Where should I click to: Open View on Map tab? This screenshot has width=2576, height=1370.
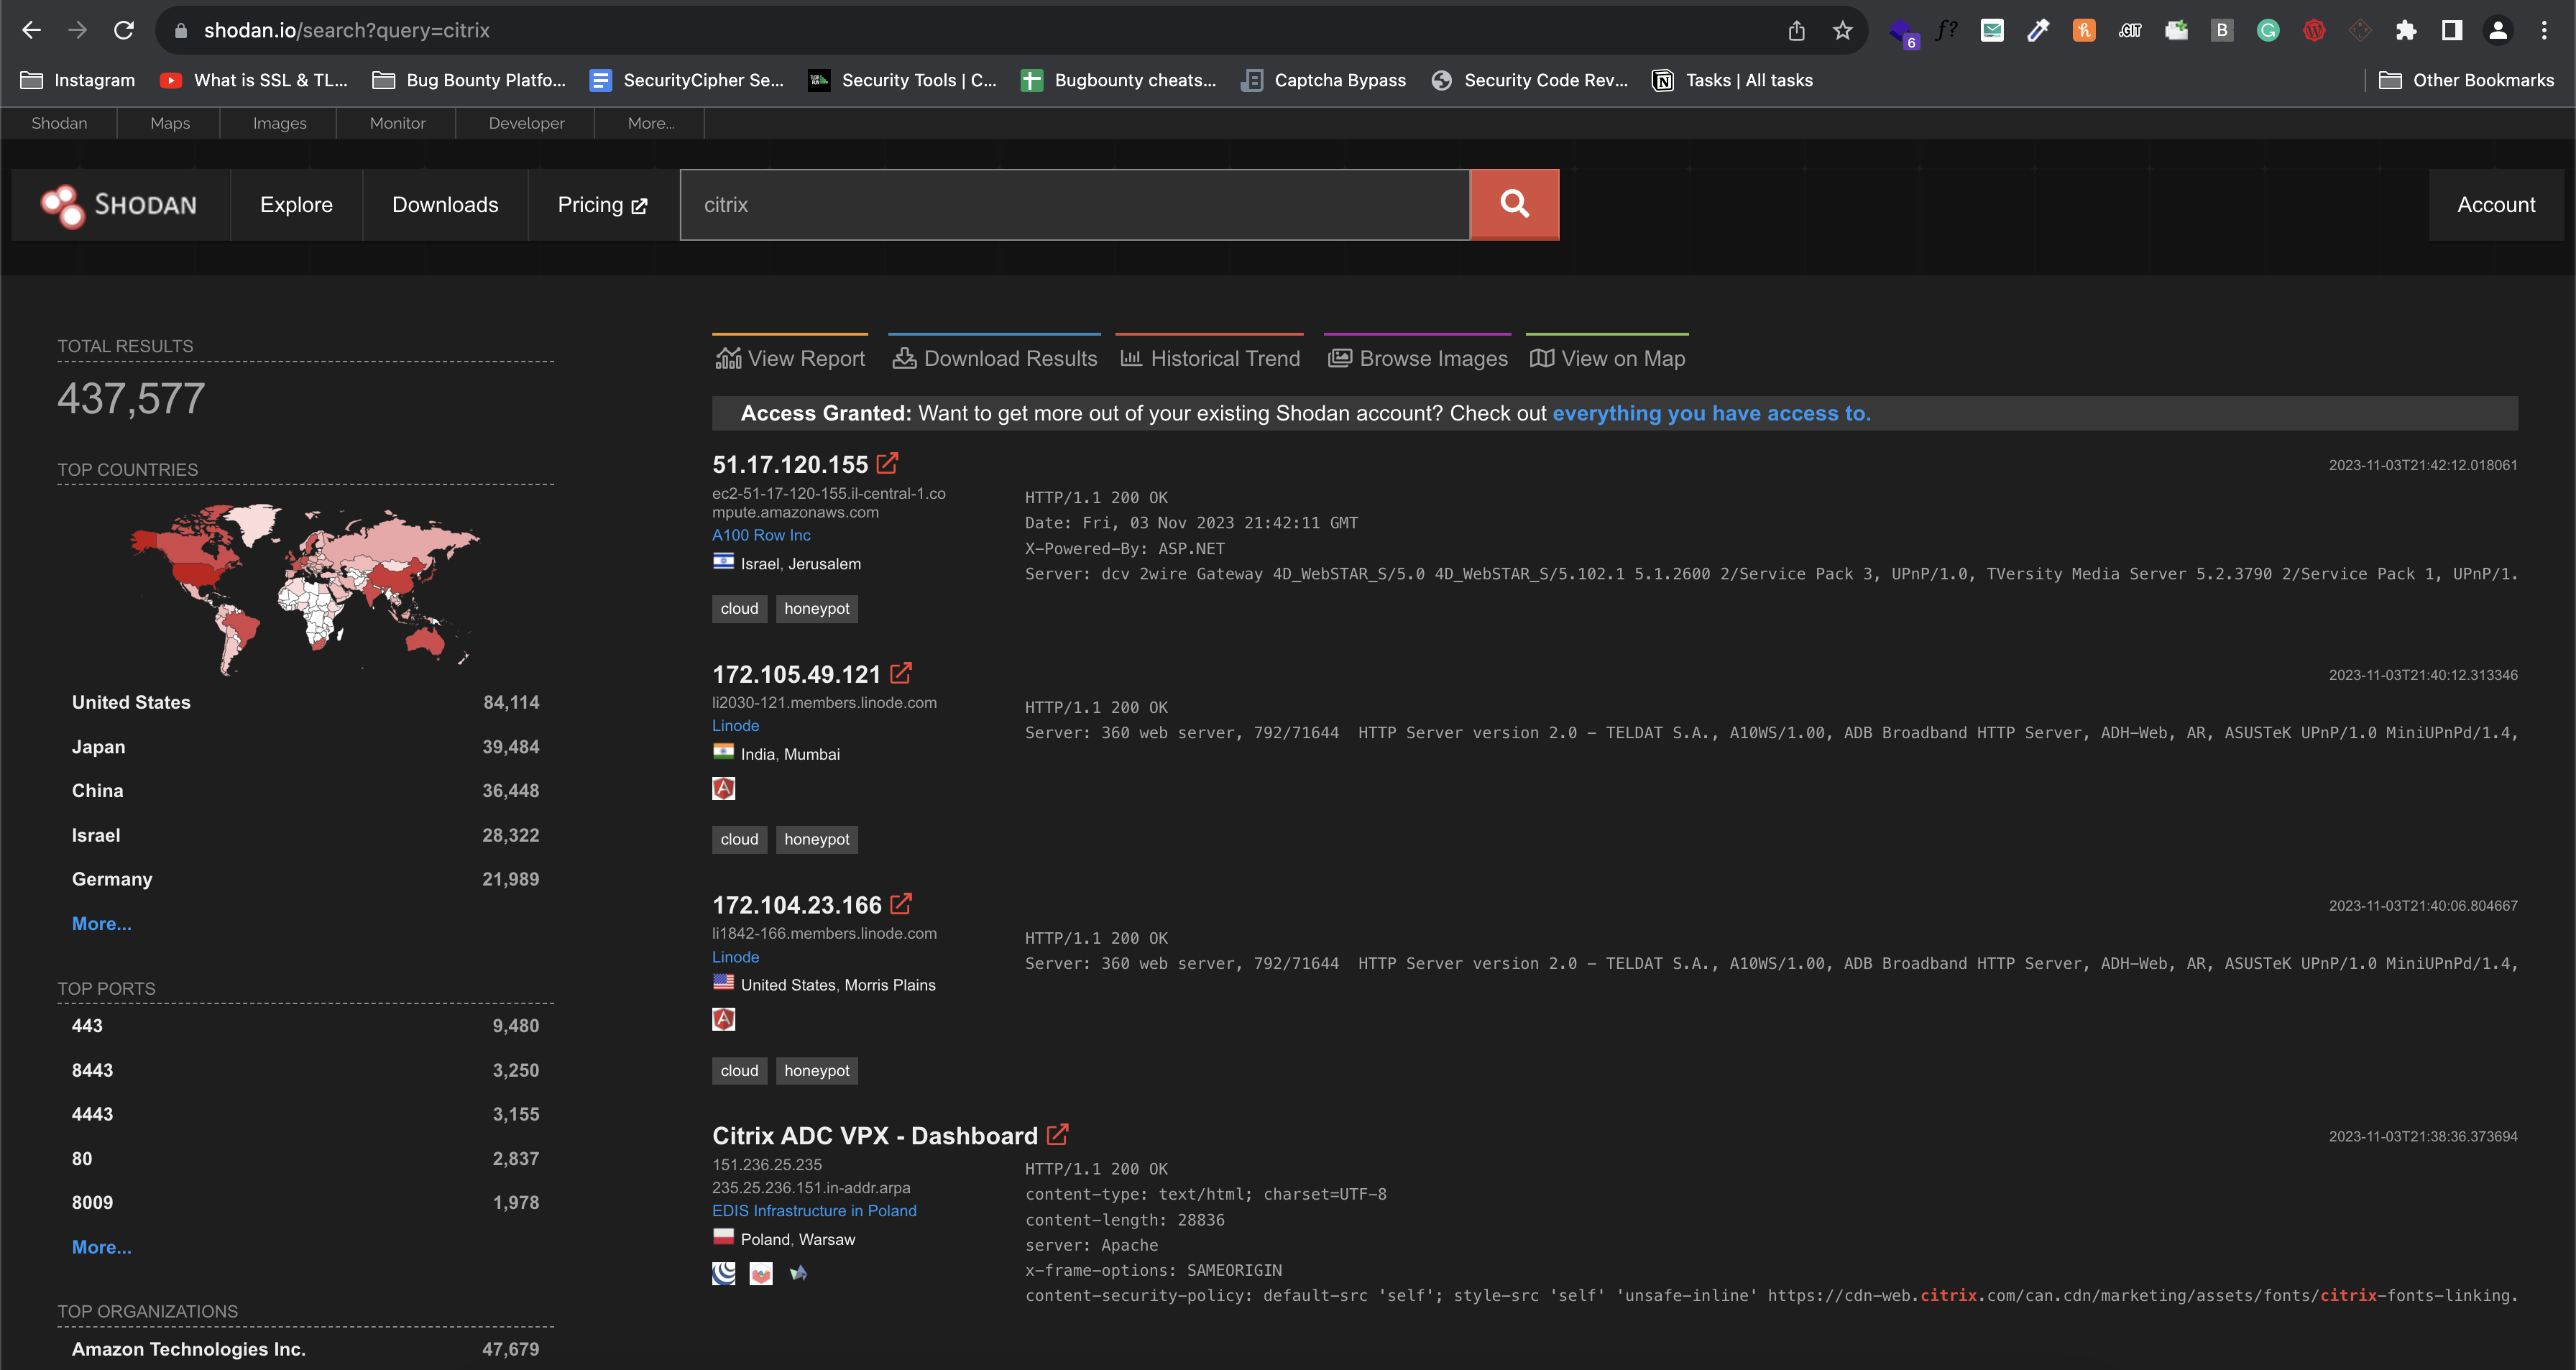click(x=1607, y=358)
